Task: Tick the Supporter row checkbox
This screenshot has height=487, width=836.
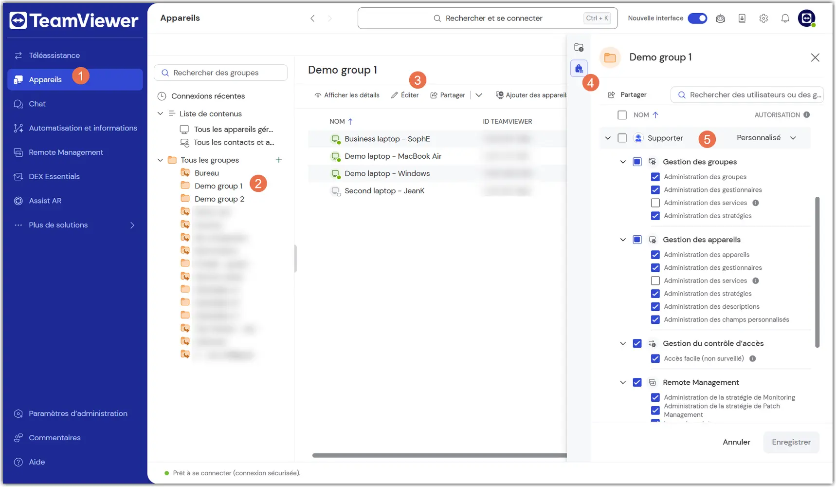Action: [622, 138]
